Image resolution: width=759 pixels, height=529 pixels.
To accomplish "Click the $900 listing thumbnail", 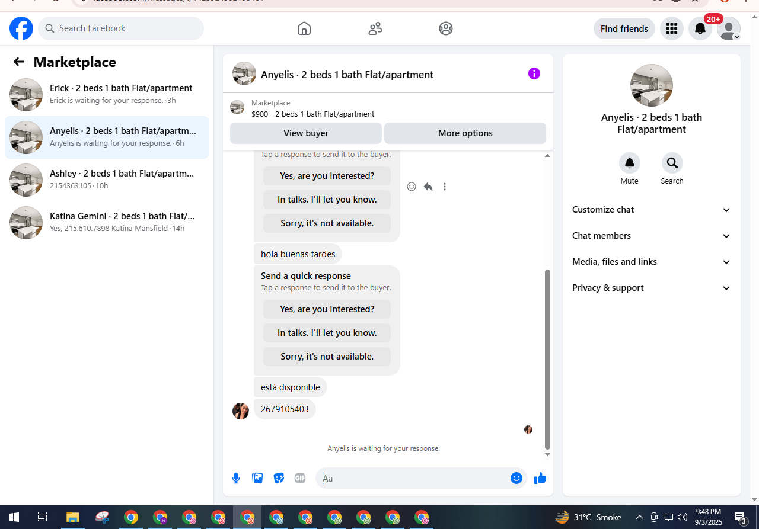I will (x=237, y=108).
